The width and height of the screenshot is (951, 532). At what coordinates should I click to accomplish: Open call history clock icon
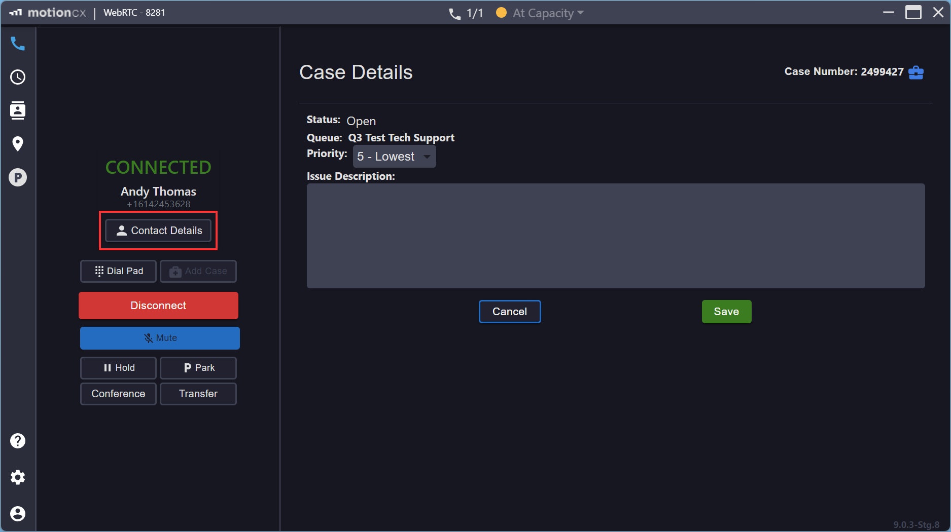point(18,77)
